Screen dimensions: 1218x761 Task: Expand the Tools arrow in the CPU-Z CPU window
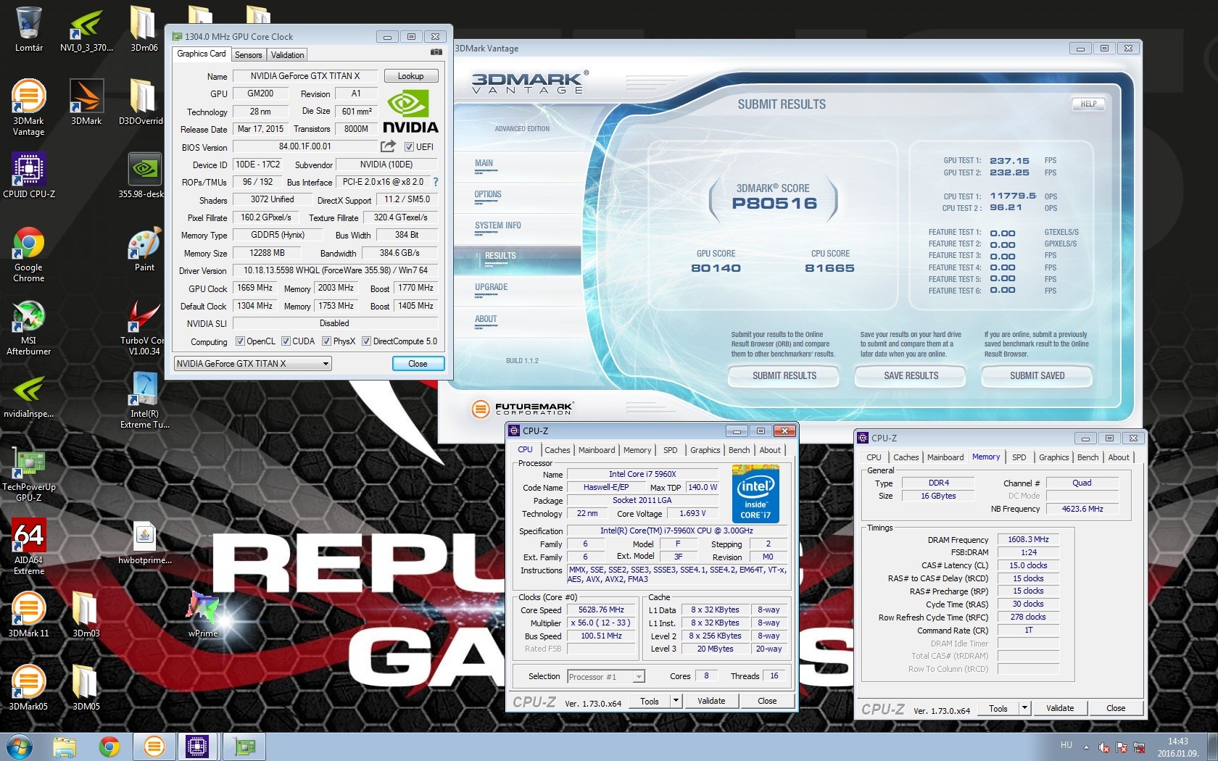coord(676,701)
